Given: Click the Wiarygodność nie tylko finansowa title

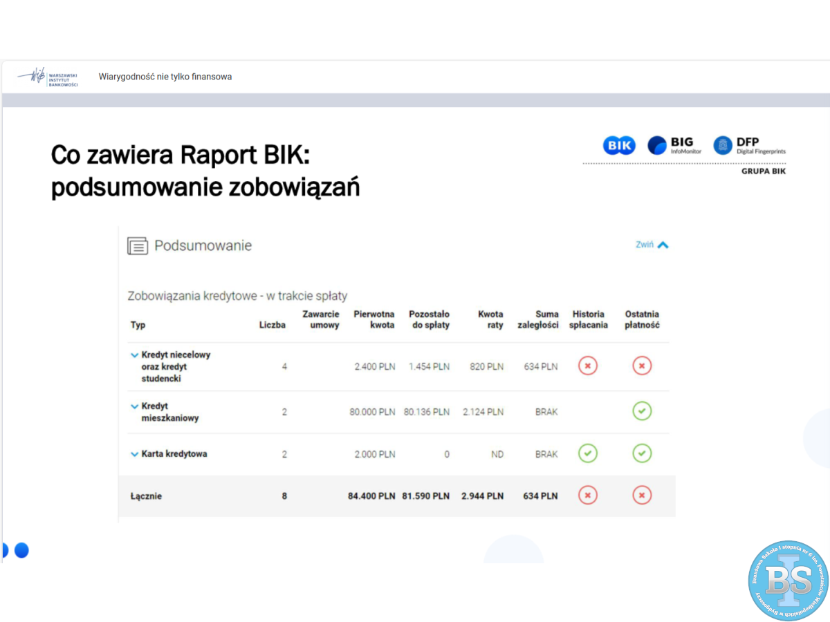Looking at the screenshot, I should pyautogui.click(x=165, y=77).
